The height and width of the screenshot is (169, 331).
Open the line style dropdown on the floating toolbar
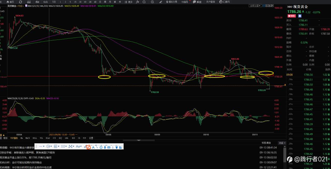click(42, 146)
